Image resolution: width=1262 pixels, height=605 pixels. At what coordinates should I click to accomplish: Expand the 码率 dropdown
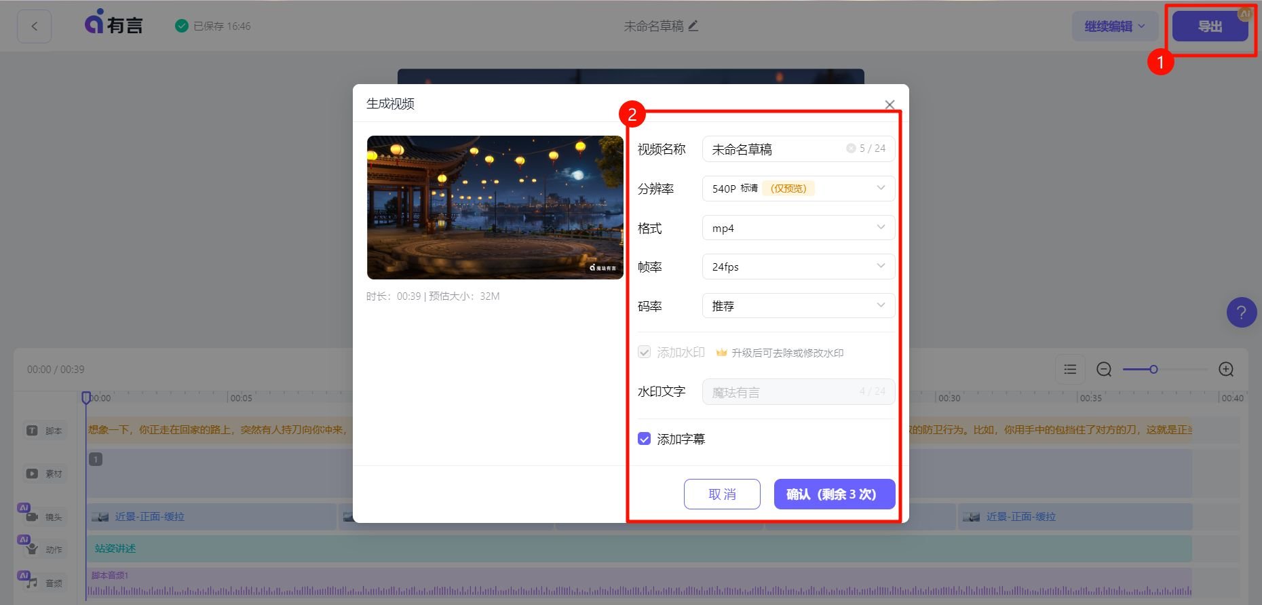pyautogui.click(x=798, y=306)
